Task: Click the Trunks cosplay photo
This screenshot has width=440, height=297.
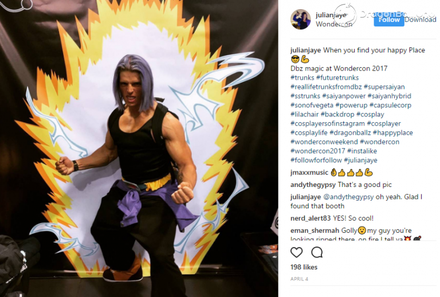Action: (x=139, y=148)
